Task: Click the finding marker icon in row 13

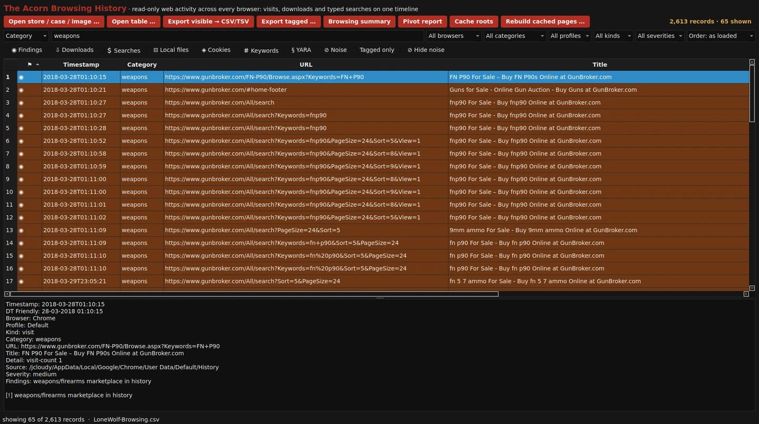Action: coord(21,230)
